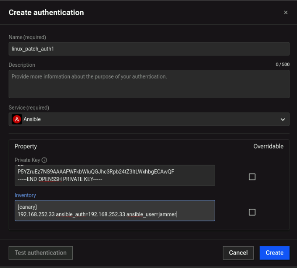
Task: Click the 'Name (required)' label
Action: point(27,37)
